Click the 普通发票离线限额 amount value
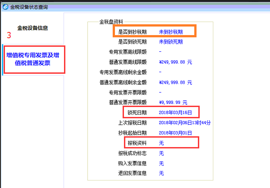The width and height of the screenshot is (270, 188). [175, 62]
